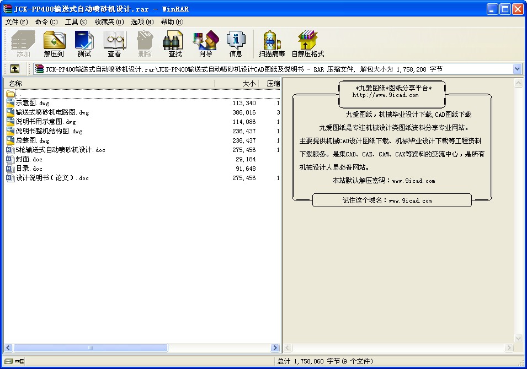Screen dimensions: 527x369
Task: Click the file list horizontal scrollbar
Action: 142,348
